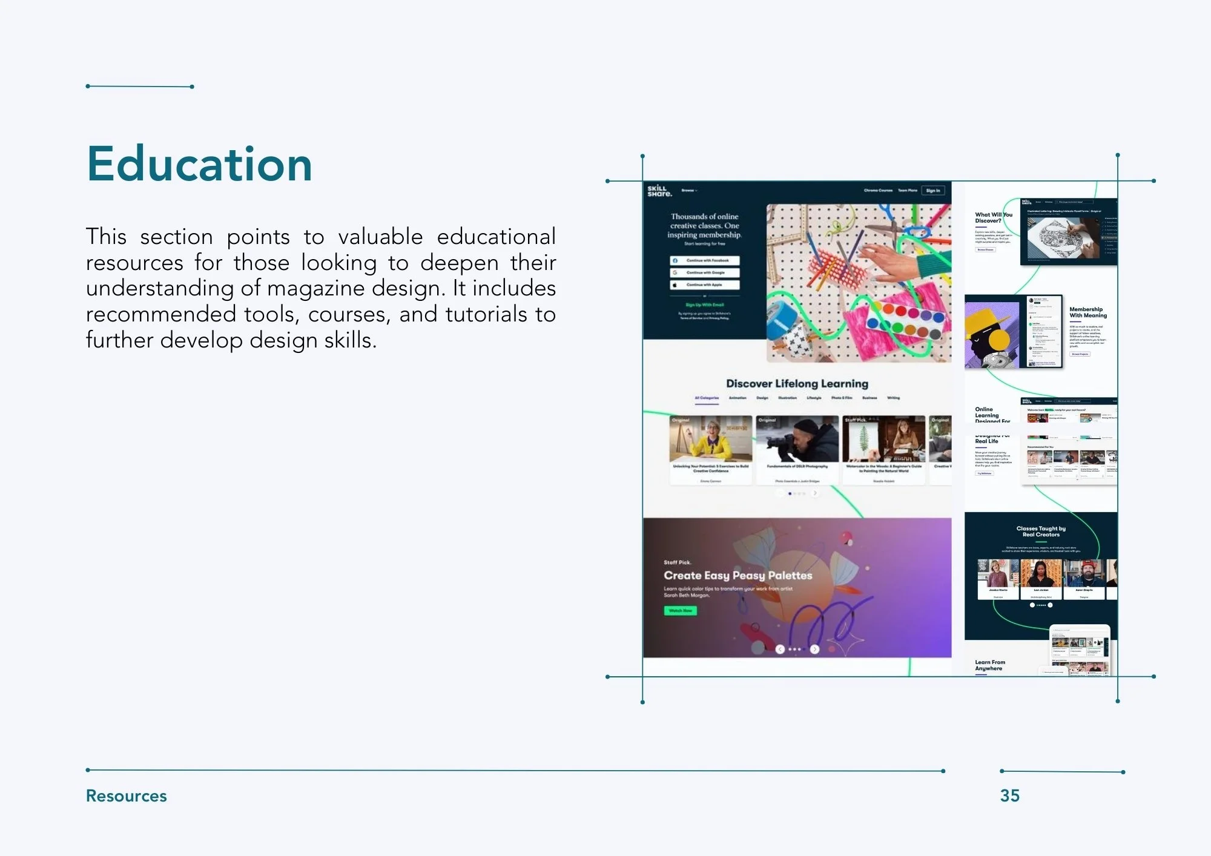This screenshot has height=856, width=1211.
Task: Click next arrow of the class cards carousel
Action: coord(815,493)
